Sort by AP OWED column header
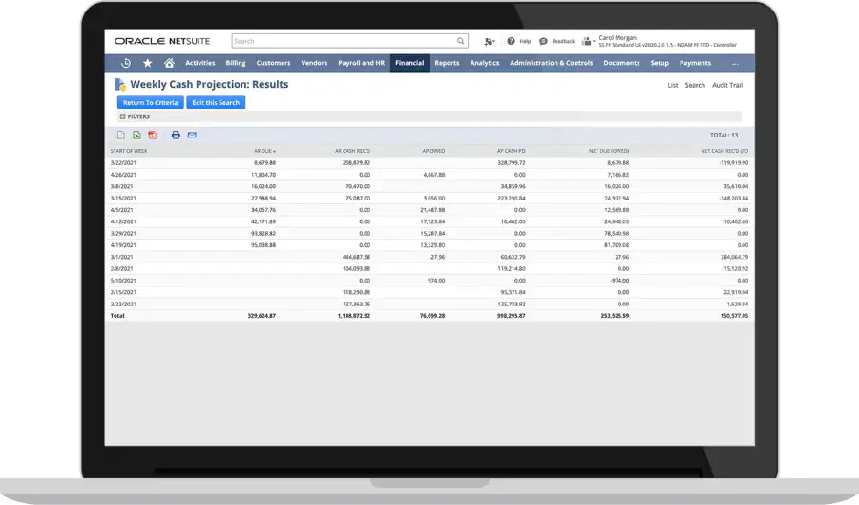Viewport: 859px width, 505px height. point(433,151)
